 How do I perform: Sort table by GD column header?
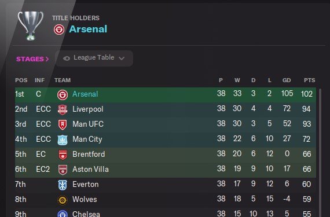click(287, 80)
